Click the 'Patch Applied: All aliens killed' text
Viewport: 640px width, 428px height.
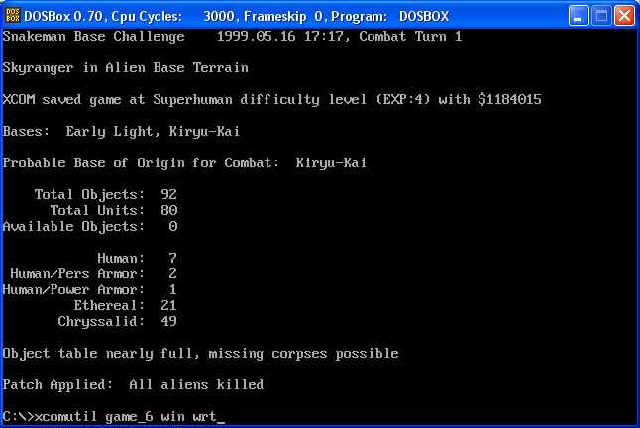pos(133,384)
